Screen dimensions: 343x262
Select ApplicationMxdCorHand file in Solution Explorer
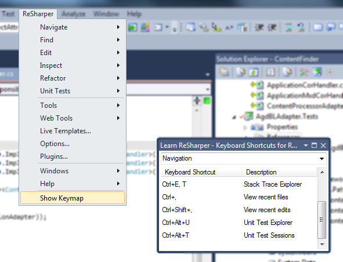(x=305, y=96)
